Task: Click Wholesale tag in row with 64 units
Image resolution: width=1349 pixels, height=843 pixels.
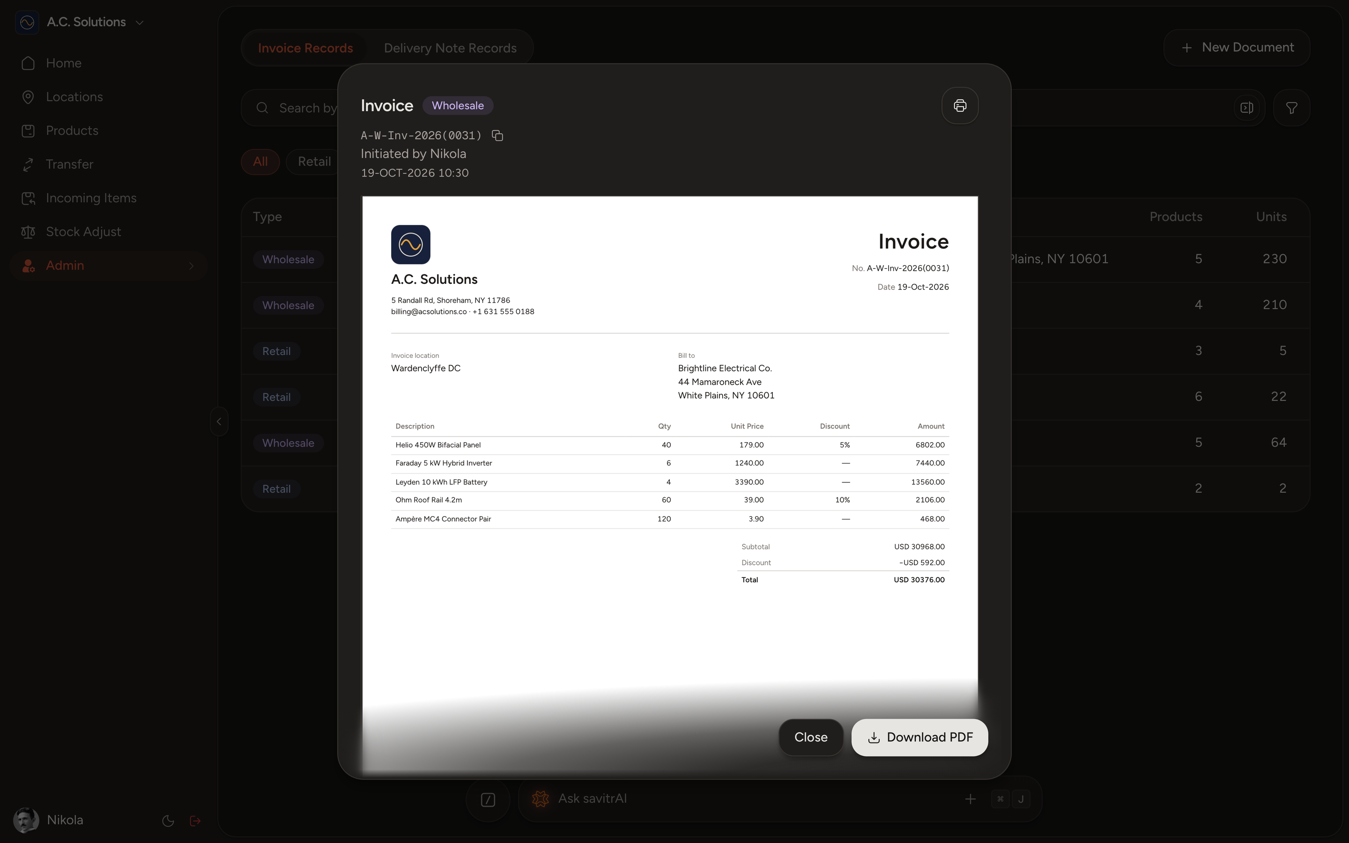Action: click(x=288, y=443)
